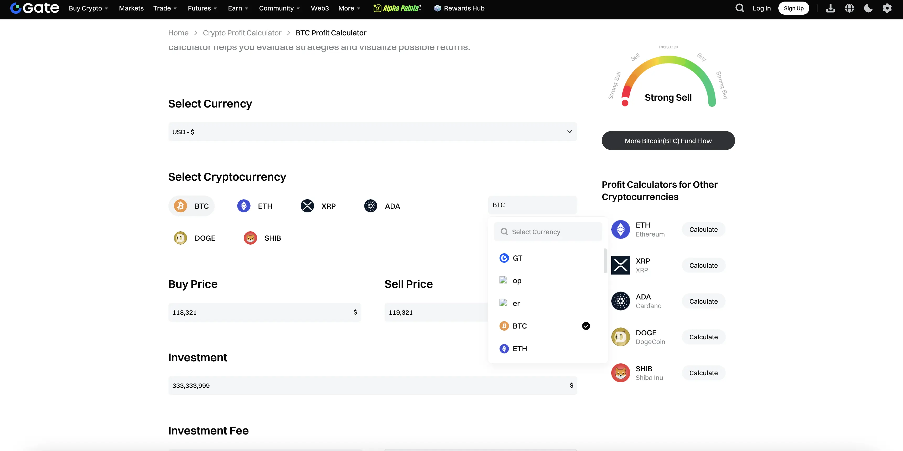Select the Ethereum icon in quick picks
The height and width of the screenshot is (451, 903).
(244, 206)
